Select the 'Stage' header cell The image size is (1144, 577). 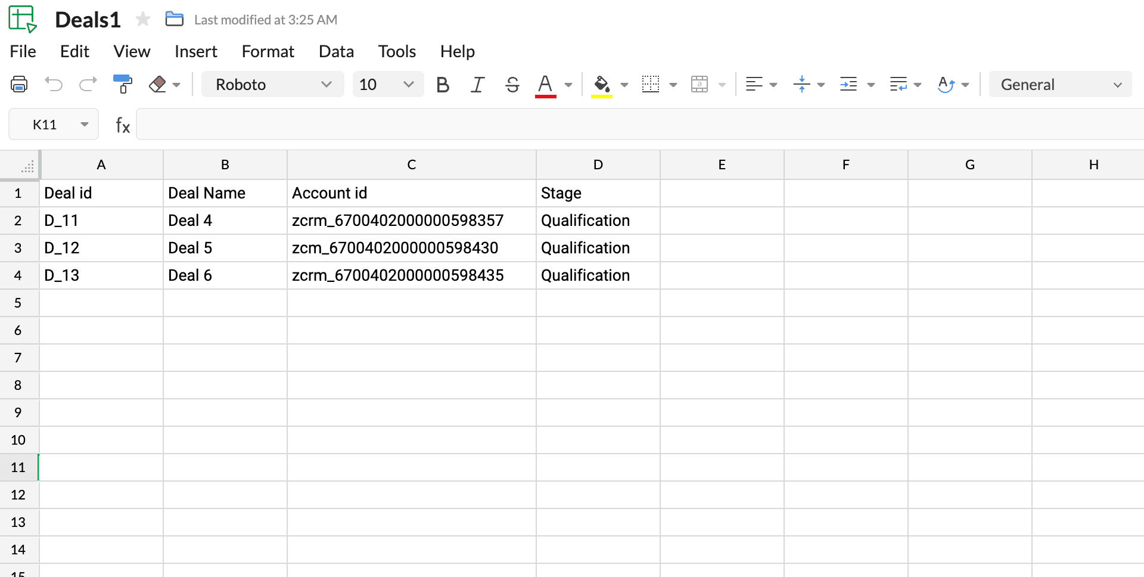coord(598,193)
